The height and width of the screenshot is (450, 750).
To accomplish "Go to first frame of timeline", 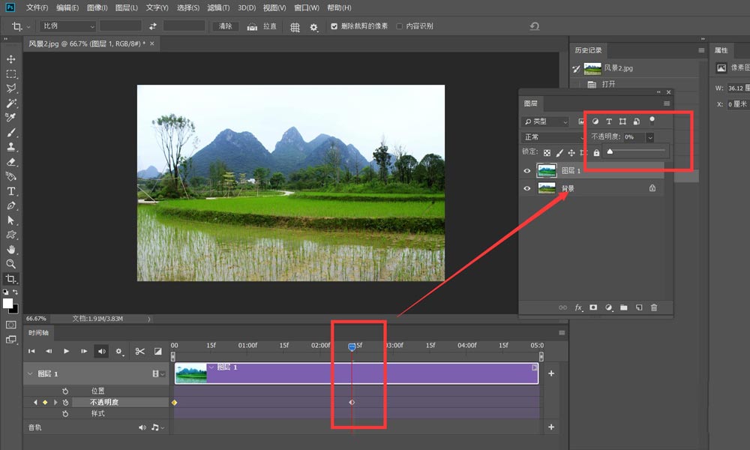I will (x=31, y=352).
